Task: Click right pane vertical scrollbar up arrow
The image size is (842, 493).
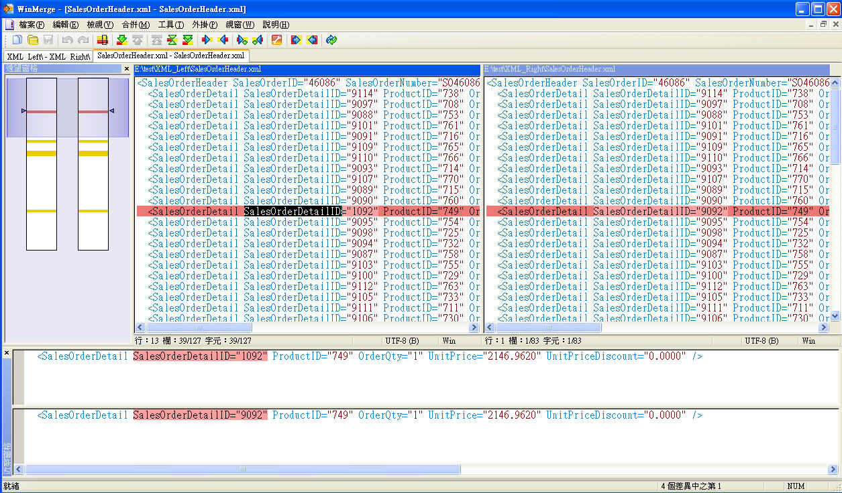Action: point(835,82)
